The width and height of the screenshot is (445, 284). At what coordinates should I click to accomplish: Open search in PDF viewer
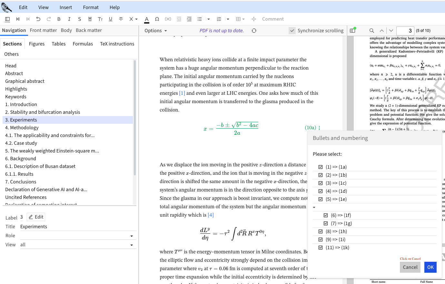click(x=372, y=31)
